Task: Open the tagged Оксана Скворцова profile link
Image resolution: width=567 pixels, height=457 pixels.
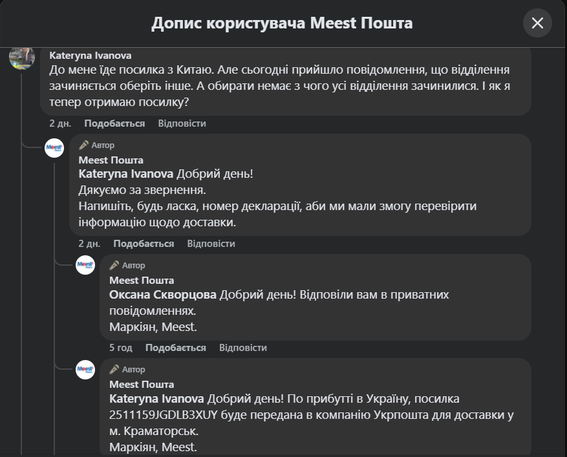Action: coord(163,295)
